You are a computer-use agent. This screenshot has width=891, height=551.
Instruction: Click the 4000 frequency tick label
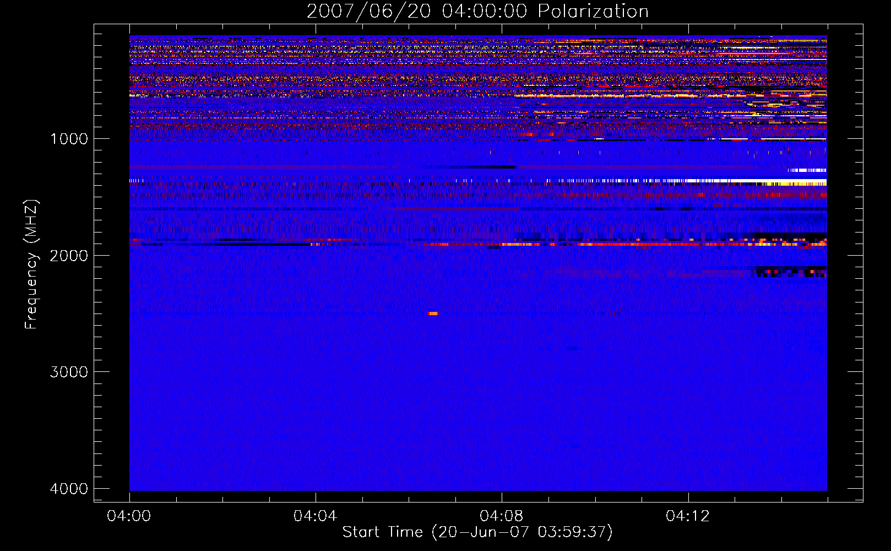tap(69, 489)
